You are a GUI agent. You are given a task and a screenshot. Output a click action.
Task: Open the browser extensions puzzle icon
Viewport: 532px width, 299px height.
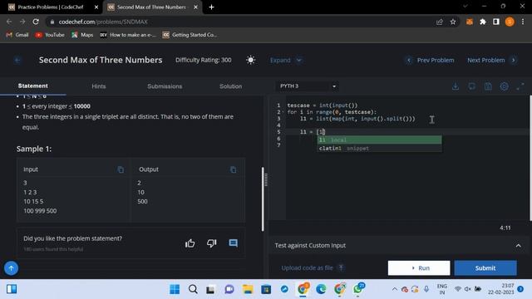pos(483,22)
